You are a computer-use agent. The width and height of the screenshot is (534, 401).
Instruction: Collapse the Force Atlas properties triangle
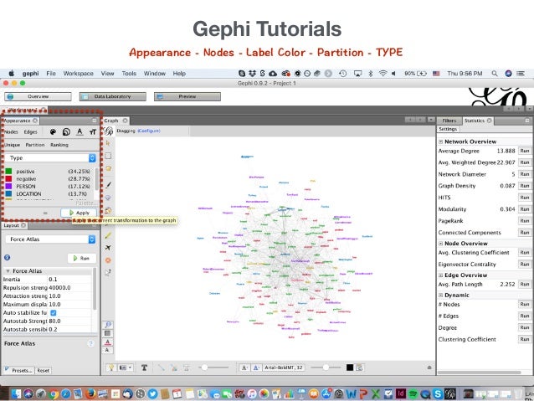[8, 271]
